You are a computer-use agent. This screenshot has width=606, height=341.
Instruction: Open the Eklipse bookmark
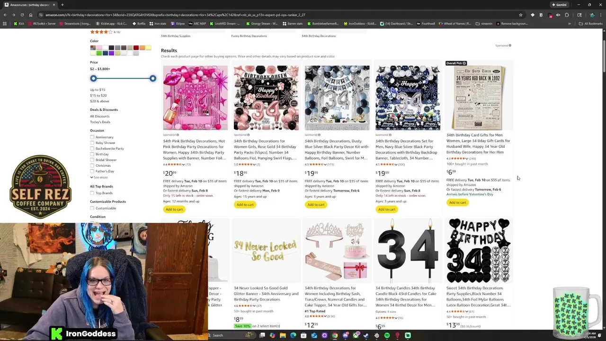178,23
